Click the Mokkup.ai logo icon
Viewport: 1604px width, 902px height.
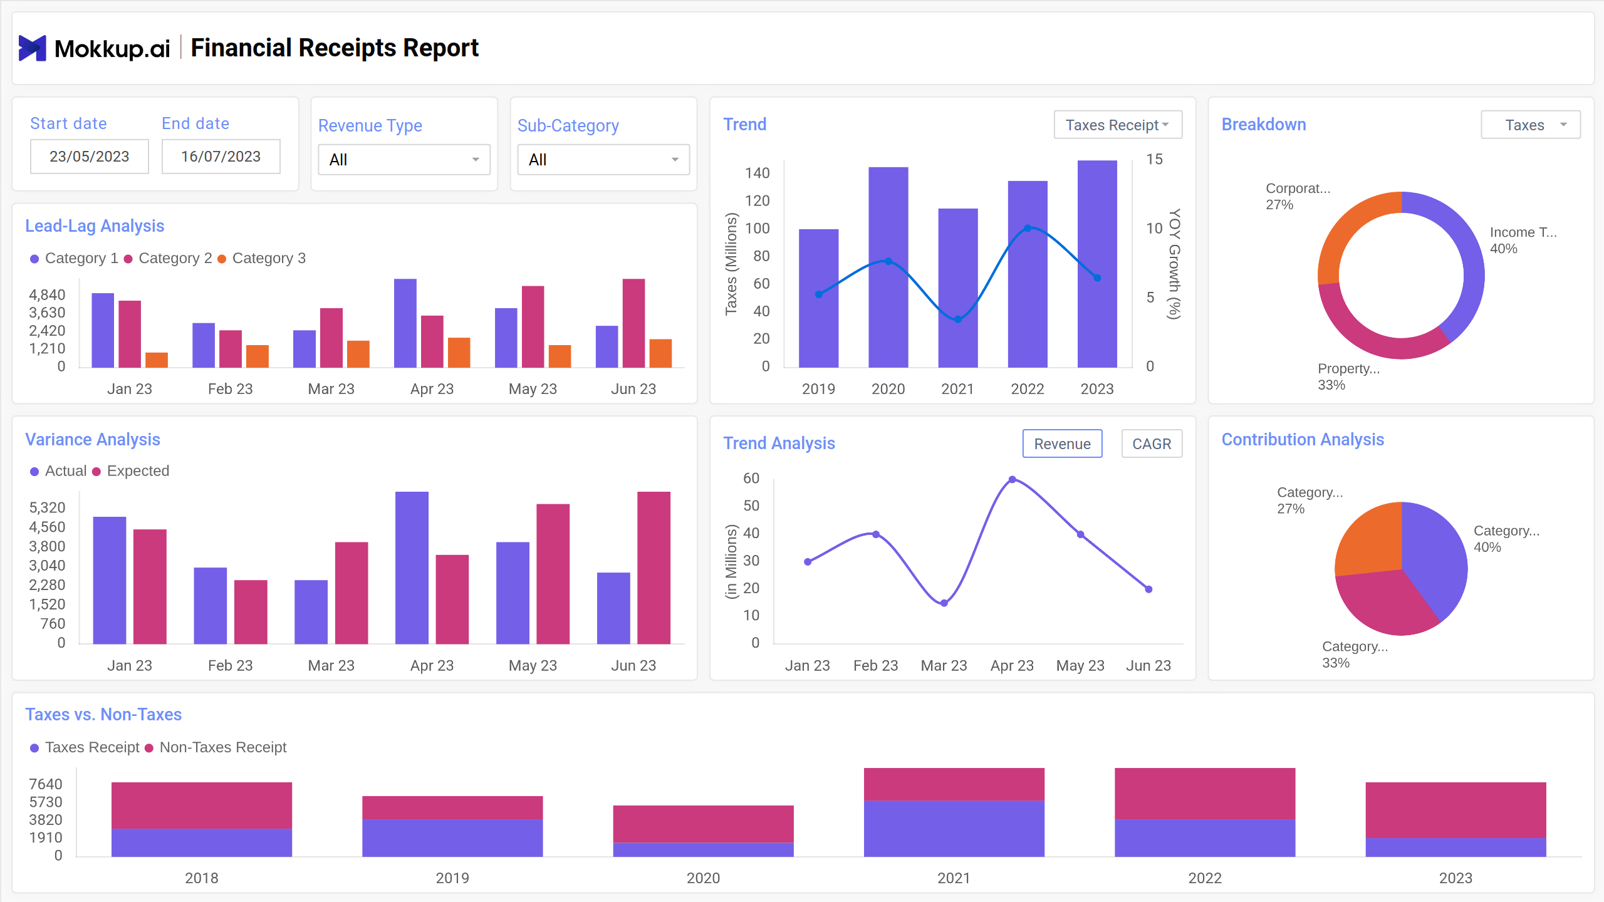click(33, 48)
